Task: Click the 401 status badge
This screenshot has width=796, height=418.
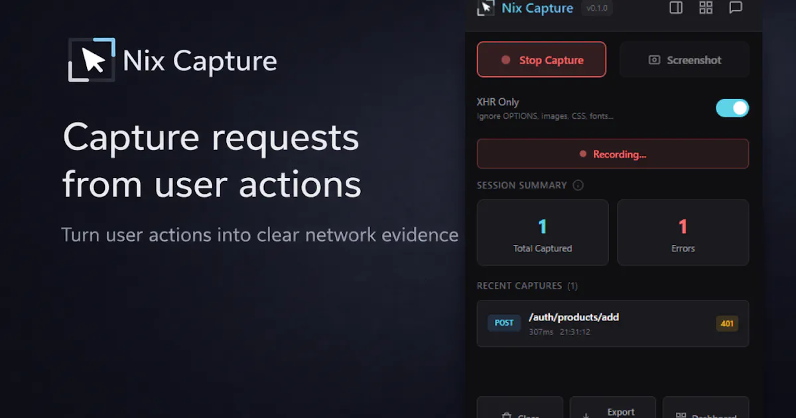Action: pyautogui.click(x=727, y=324)
